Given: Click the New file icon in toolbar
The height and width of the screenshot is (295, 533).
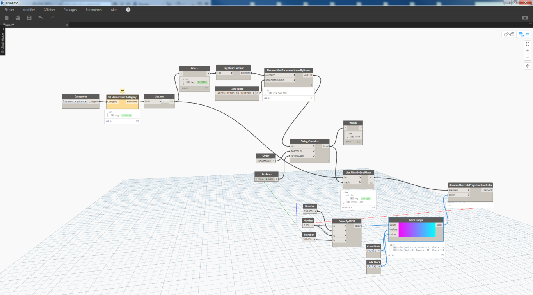Looking at the screenshot, I should (x=6, y=18).
